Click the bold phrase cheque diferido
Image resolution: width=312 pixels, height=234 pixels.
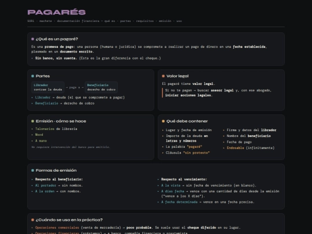pyautogui.click(x=202, y=228)
